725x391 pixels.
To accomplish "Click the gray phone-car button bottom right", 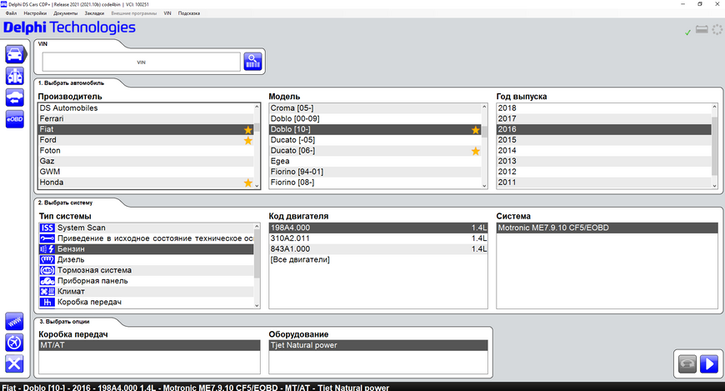I will coord(687,363).
